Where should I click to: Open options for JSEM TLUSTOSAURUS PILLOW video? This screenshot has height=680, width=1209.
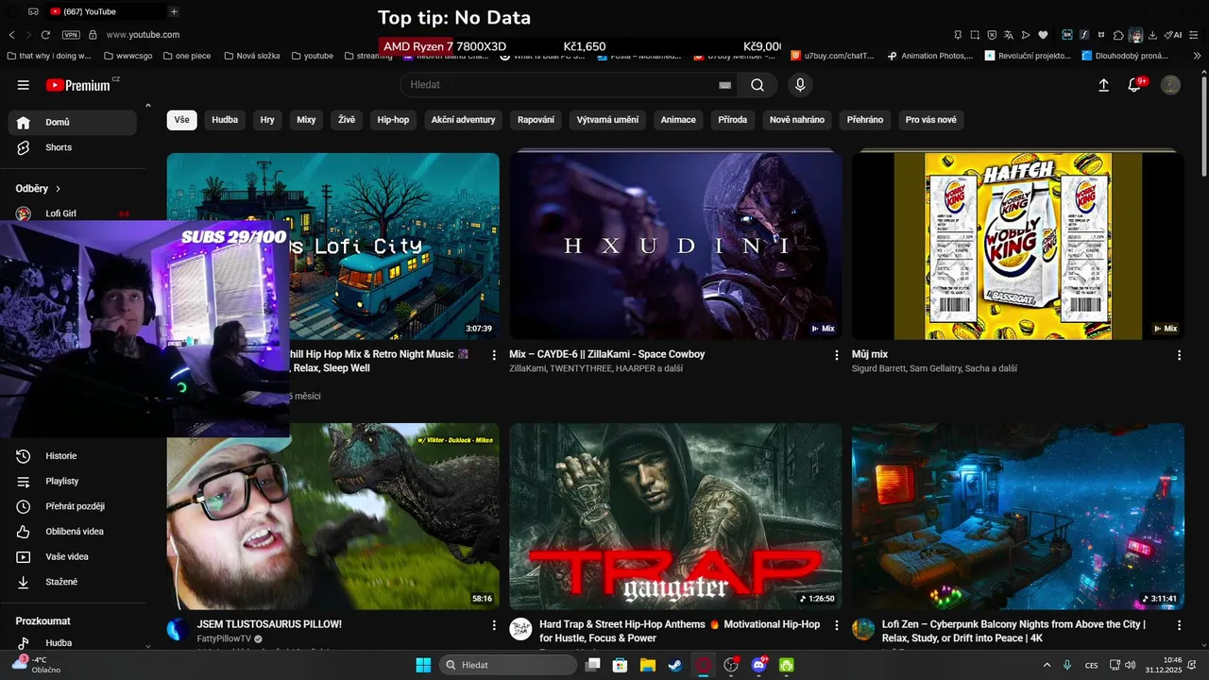coord(493,625)
